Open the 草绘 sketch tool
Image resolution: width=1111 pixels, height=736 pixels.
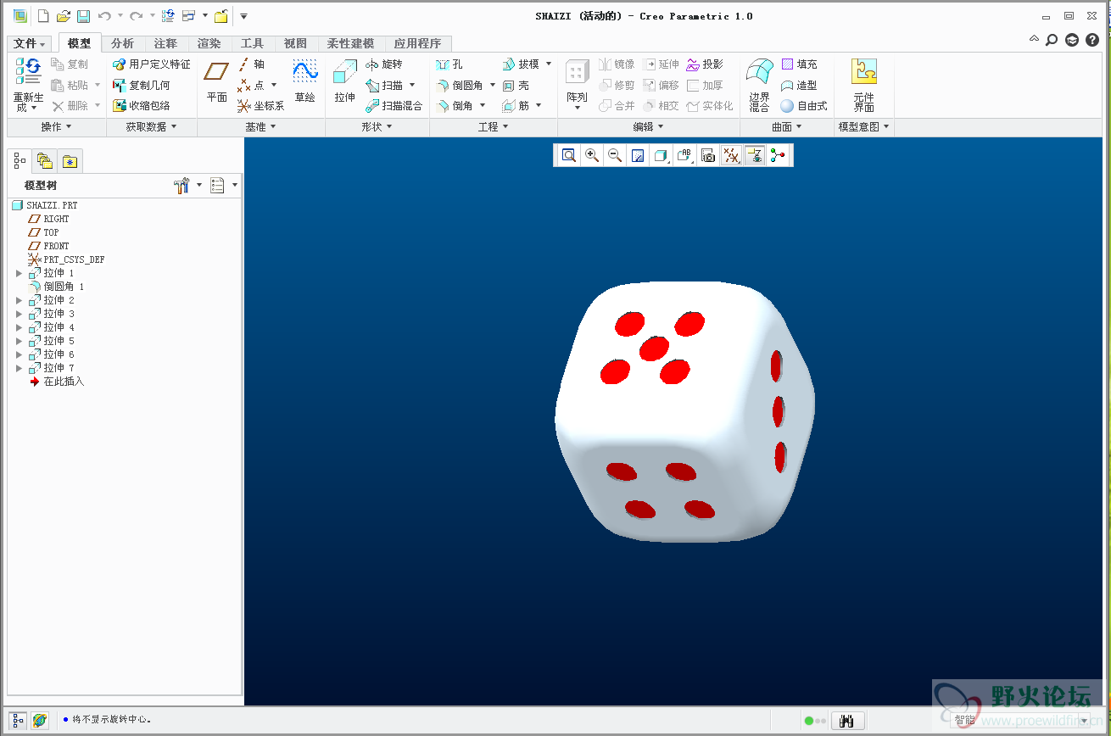click(305, 81)
